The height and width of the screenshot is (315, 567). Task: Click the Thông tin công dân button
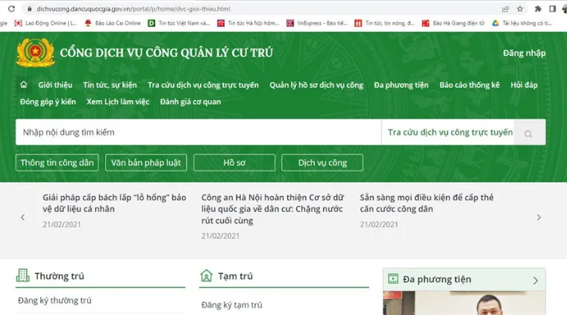[57, 163]
